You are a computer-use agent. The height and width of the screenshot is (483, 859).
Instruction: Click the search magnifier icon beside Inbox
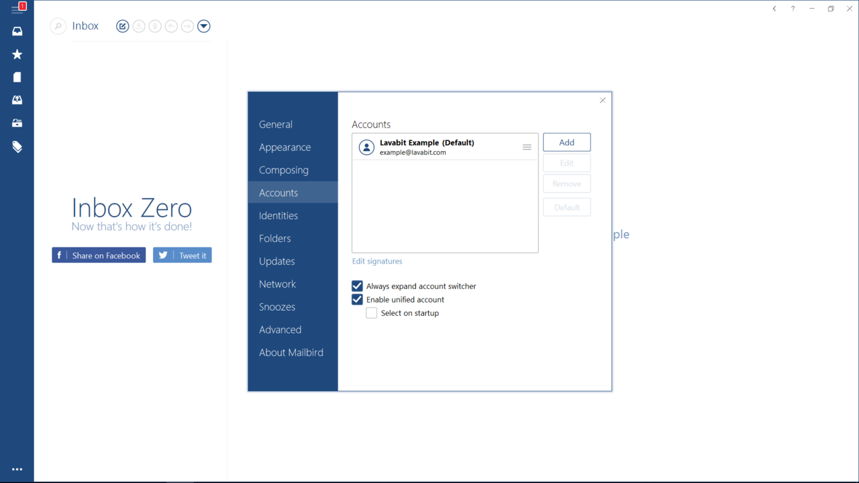[x=58, y=26]
